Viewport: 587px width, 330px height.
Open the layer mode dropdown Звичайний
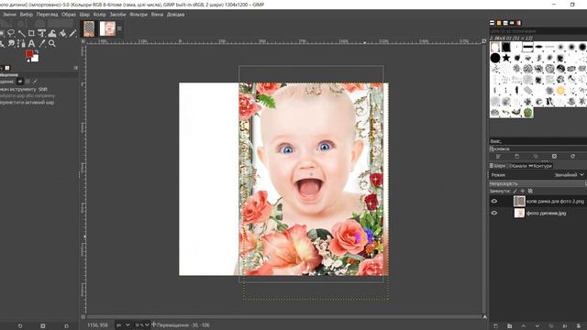pyautogui.click(x=569, y=175)
